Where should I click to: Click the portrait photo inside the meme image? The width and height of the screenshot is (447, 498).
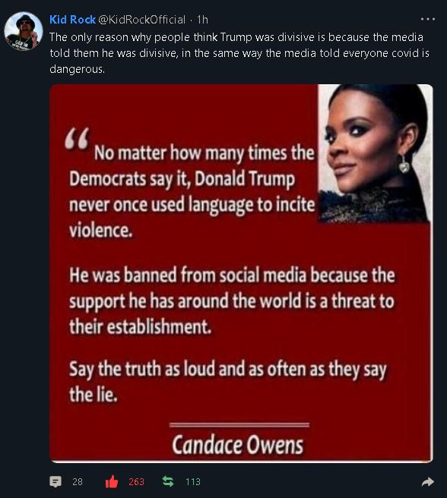[375, 153]
